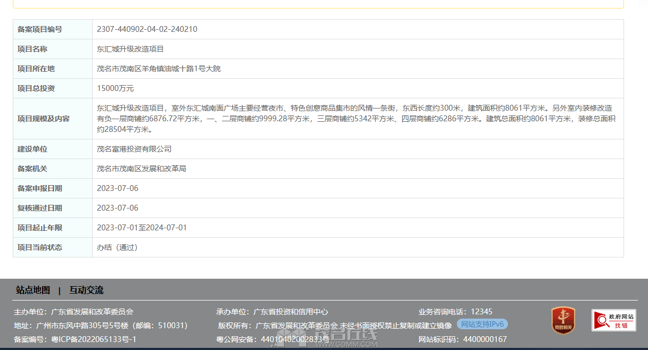Viewport: 648px width, 350px height.
Task: Click site ID text 网站标识码：4400000167
Action: (463, 339)
